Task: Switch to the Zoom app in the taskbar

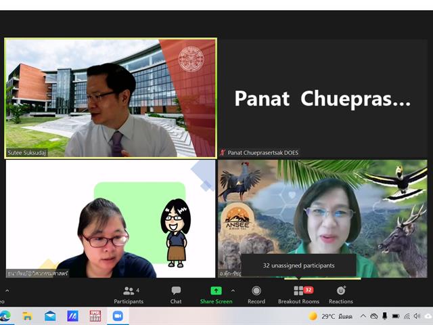Action: tap(118, 316)
